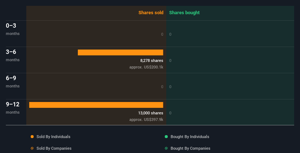Toggle the Bought By Individuals legend label
Image resolution: width=300 pixels, height=153 pixels.
click(190, 137)
